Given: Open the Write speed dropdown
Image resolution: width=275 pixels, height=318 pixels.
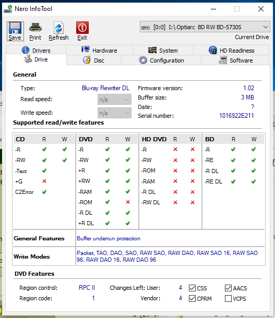Looking at the screenshot, I should tap(114, 113).
